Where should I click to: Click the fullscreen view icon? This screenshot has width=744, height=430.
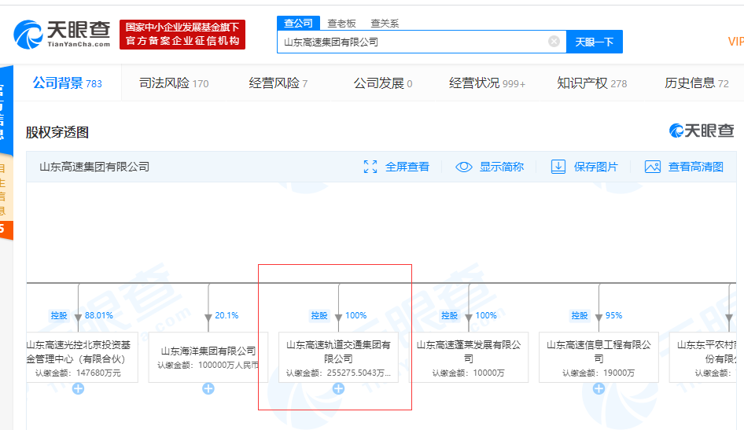click(x=370, y=167)
